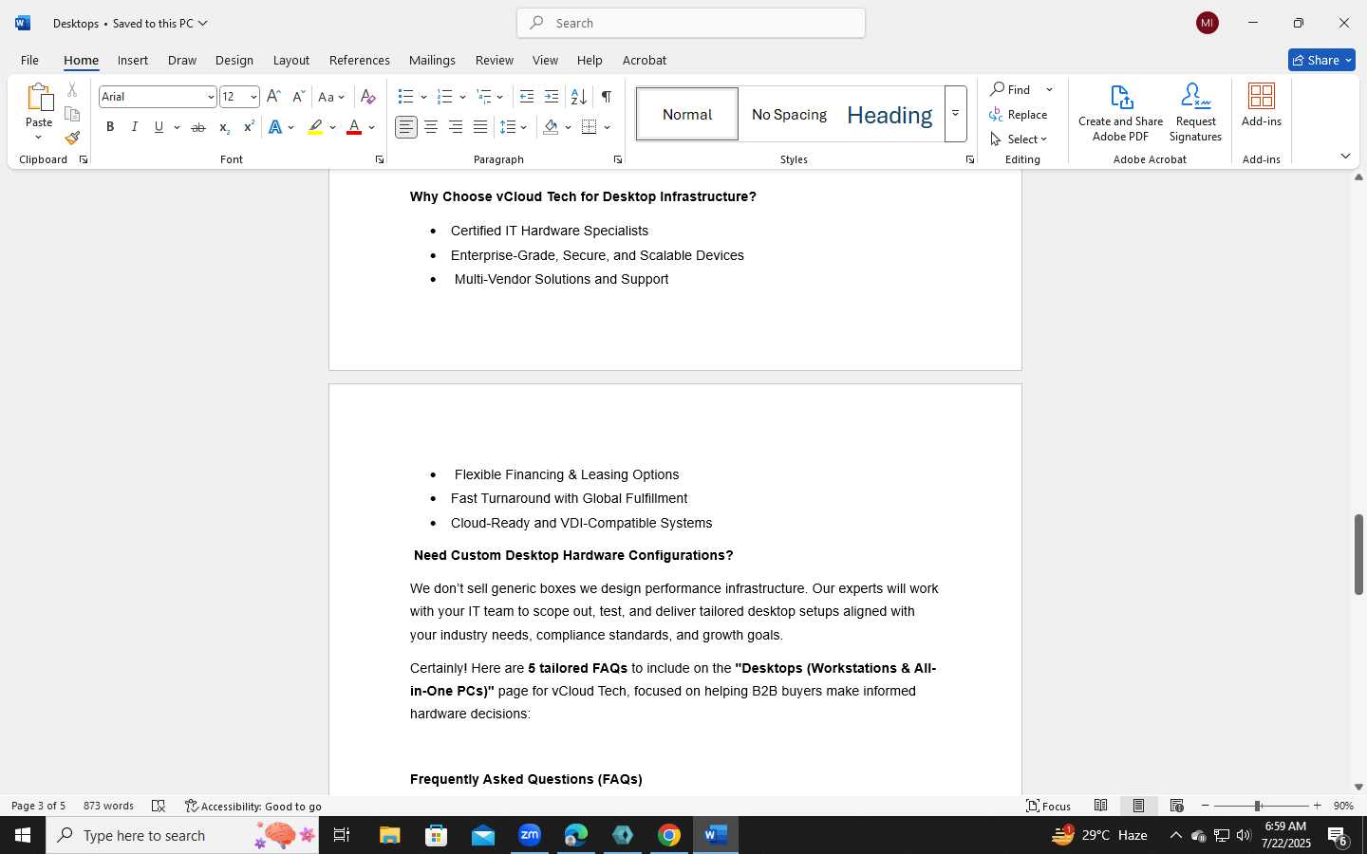Toggle bold formatting
The height and width of the screenshot is (854, 1367).
(x=110, y=127)
